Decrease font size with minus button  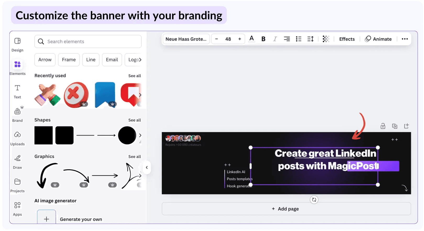(217, 39)
